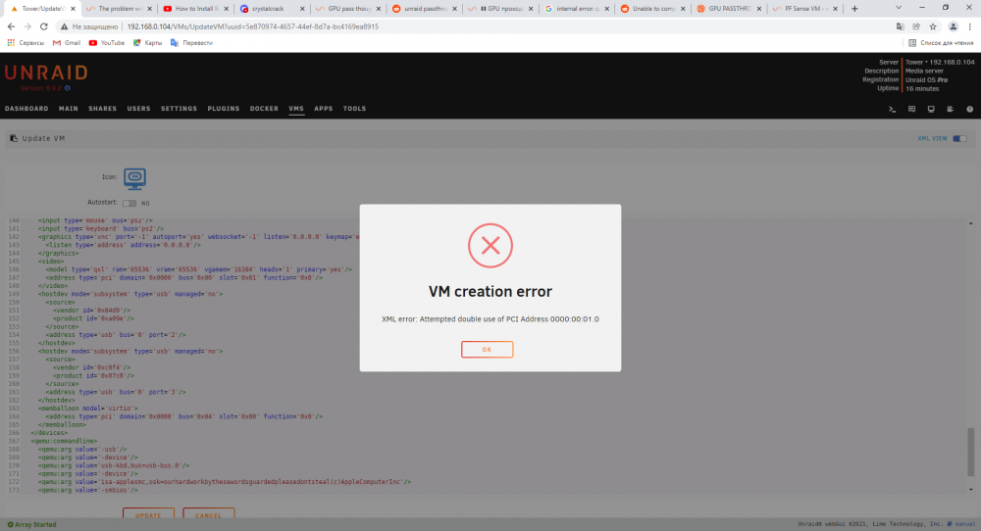Close the Tower/UpdateVM tab
This screenshot has height=531, width=981.
(x=73, y=9)
